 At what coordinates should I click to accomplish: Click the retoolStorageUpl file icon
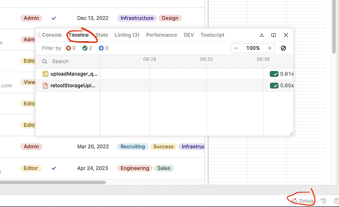click(45, 85)
